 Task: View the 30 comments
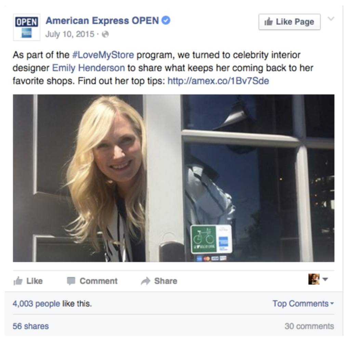click(x=309, y=326)
